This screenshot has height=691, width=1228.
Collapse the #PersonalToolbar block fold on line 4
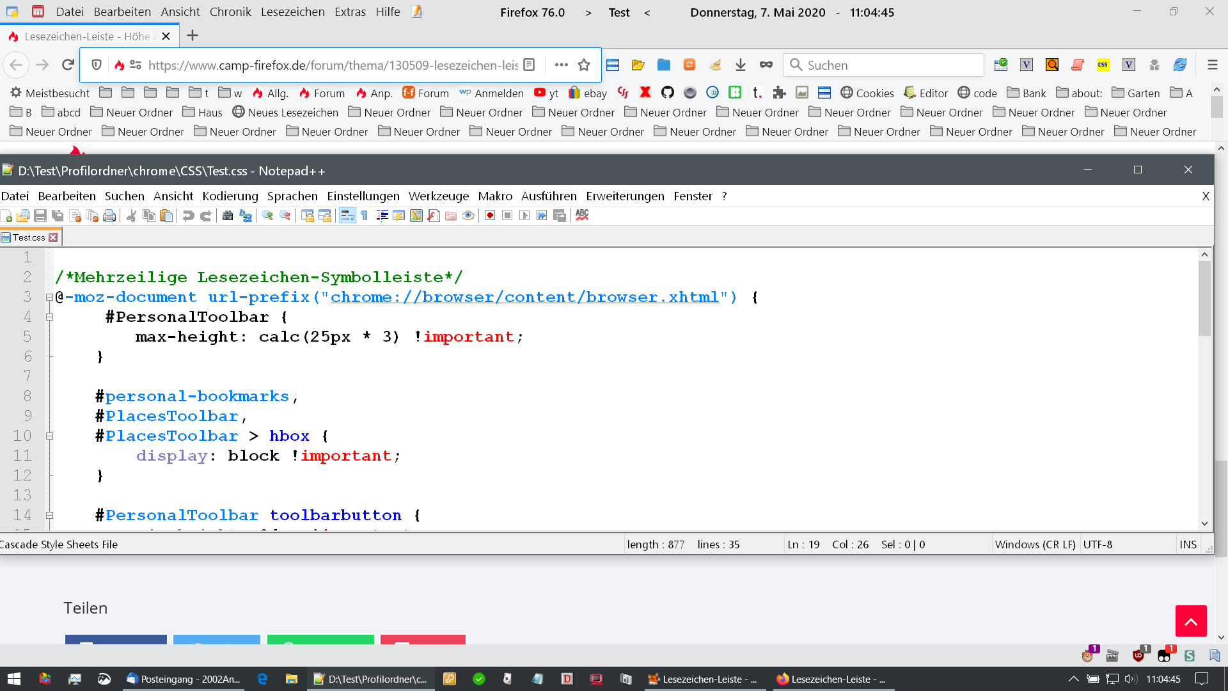click(49, 317)
